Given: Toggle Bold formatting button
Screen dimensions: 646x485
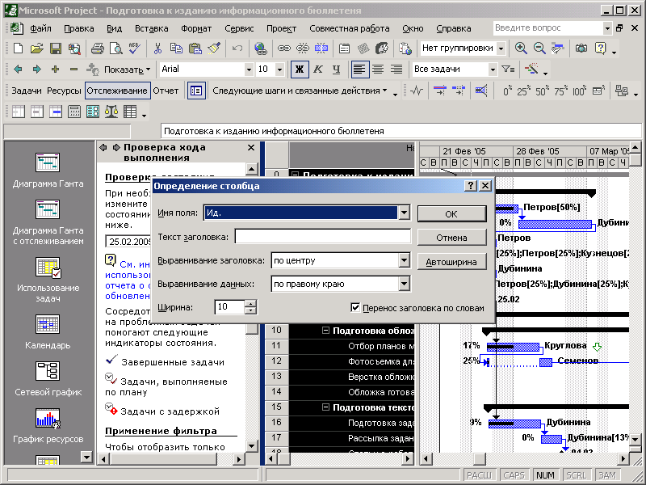Looking at the screenshot, I should pos(300,70).
